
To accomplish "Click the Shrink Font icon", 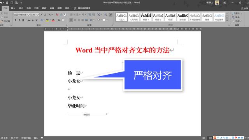I will [x=45, y=15].
